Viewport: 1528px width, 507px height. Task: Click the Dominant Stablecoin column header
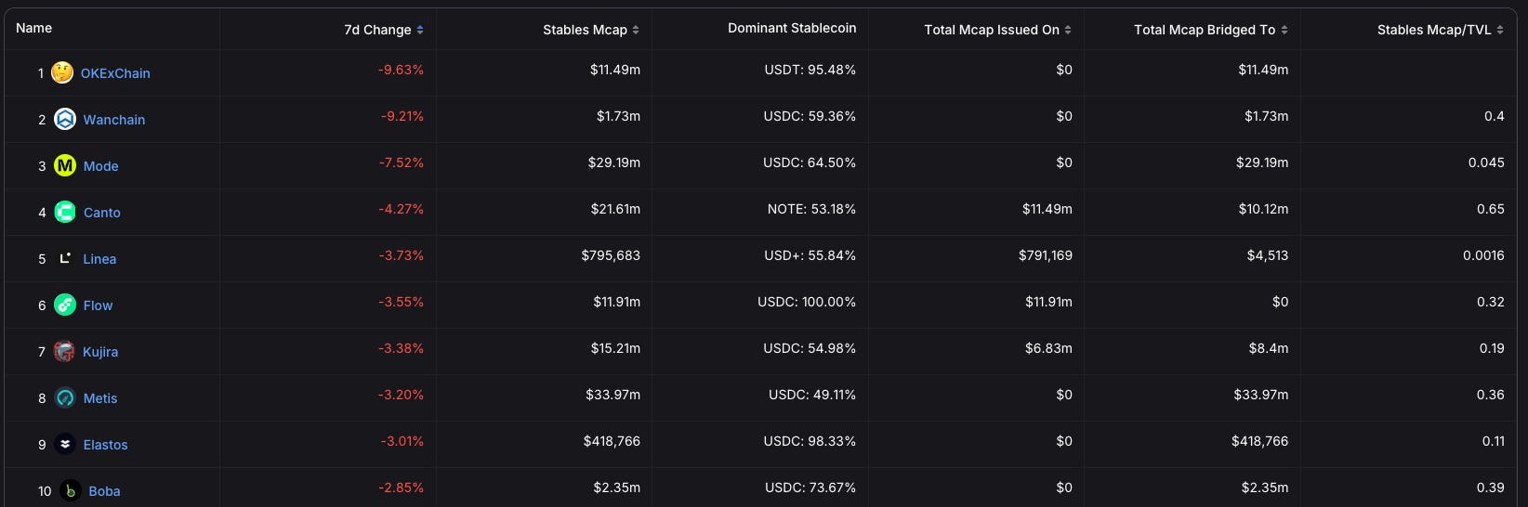click(x=792, y=28)
